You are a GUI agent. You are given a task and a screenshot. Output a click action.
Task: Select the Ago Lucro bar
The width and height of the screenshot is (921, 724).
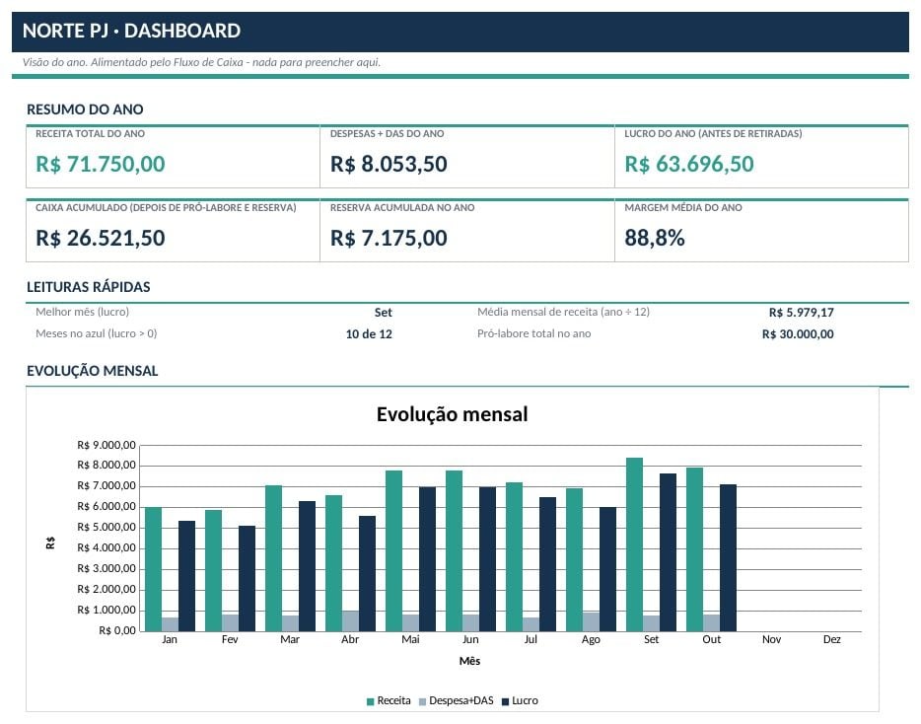pyautogui.click(x=608, y=569)
